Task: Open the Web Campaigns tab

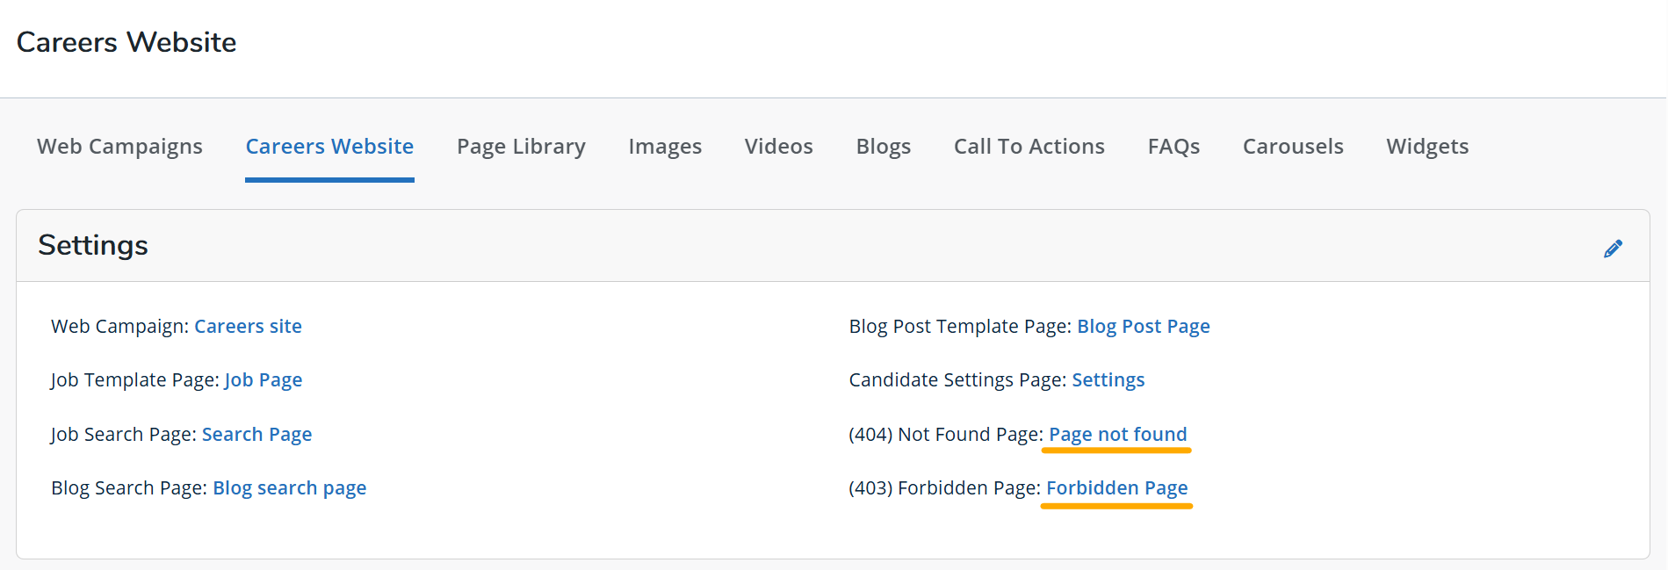Action: (119, 147)
